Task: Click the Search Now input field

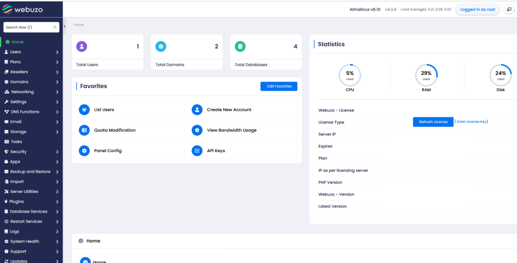Action: (x=28, y=27)
